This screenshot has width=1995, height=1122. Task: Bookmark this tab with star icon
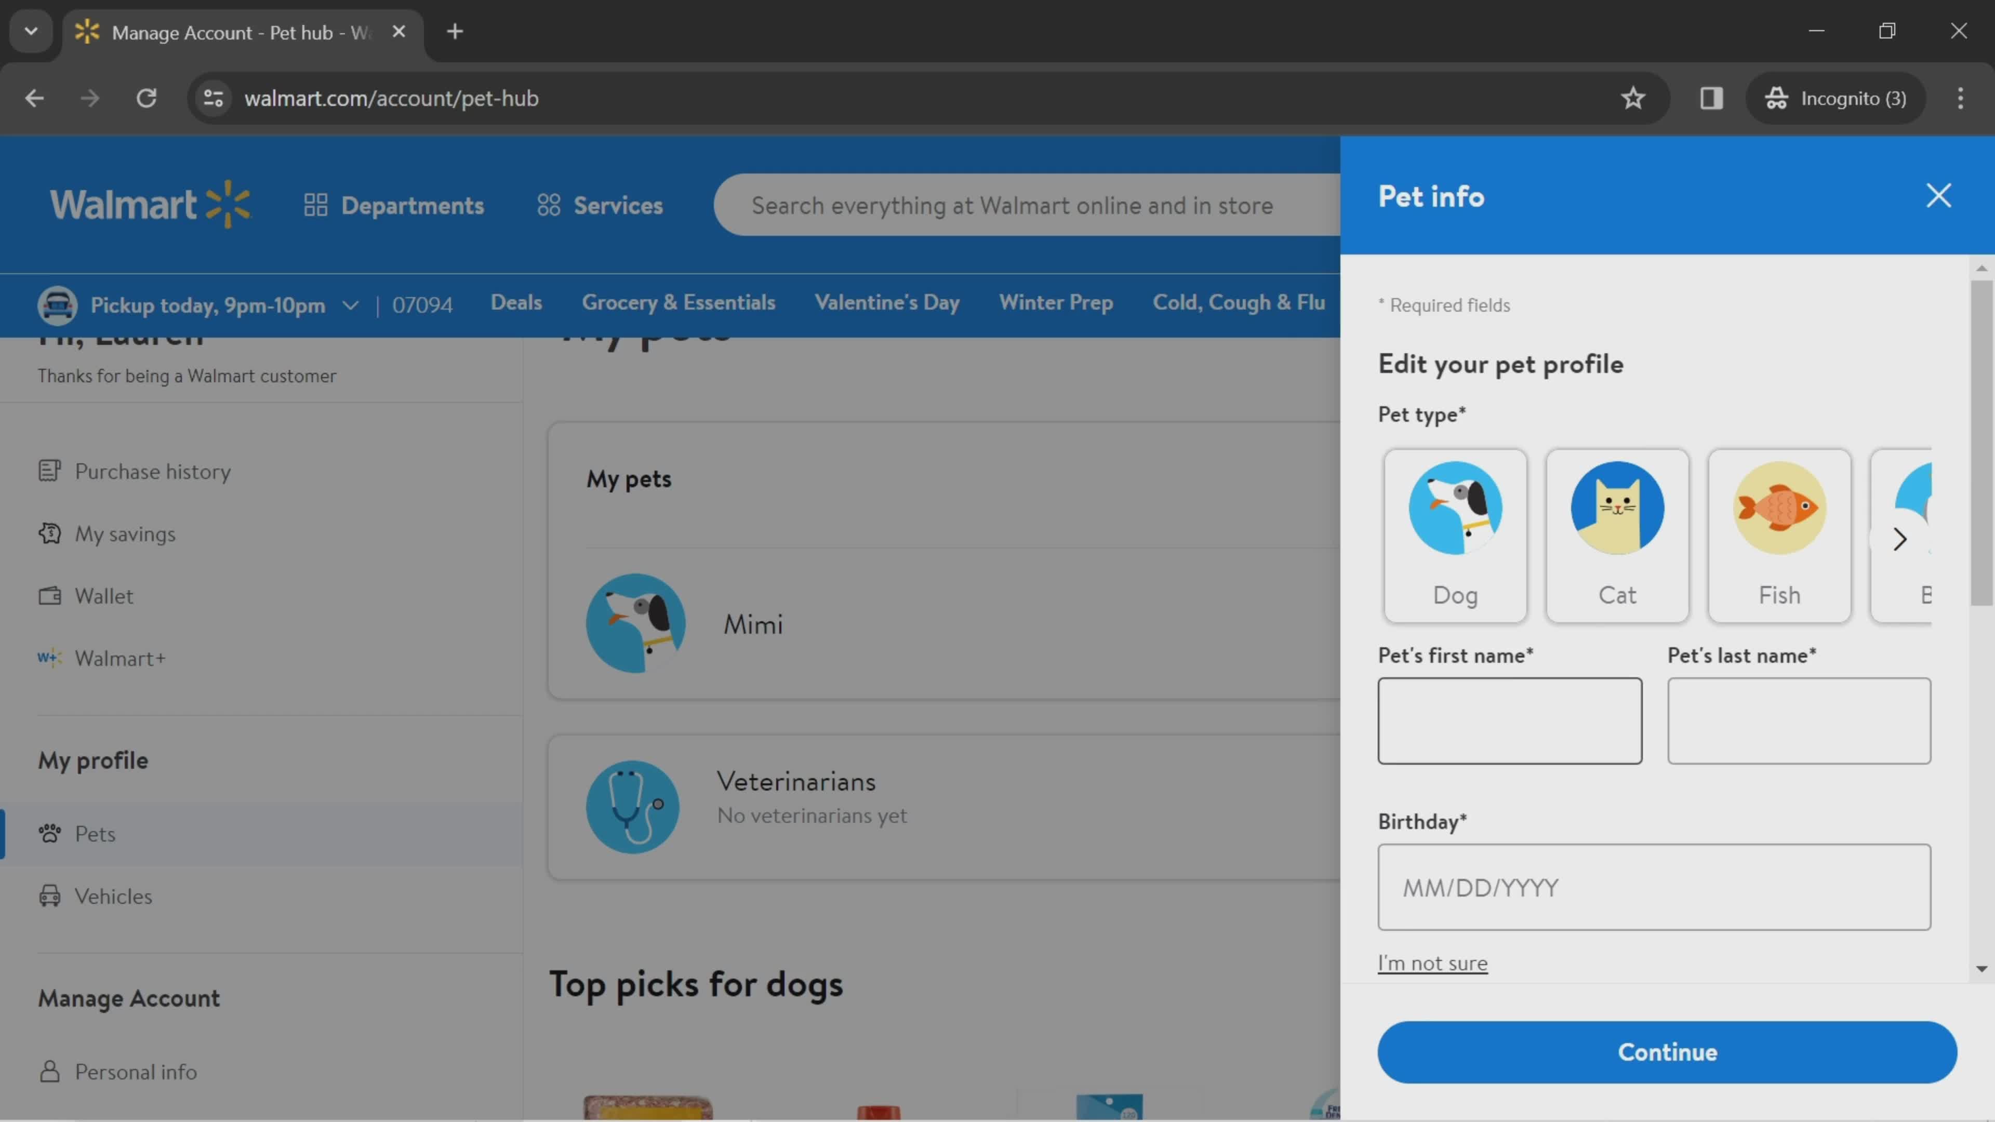1633,98
